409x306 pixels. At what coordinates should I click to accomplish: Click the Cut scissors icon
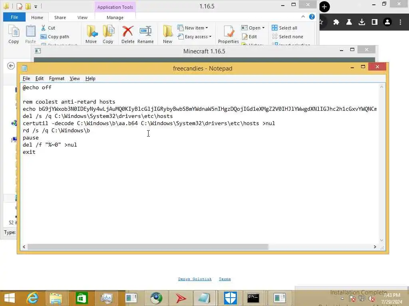click(x=43, y=28)
